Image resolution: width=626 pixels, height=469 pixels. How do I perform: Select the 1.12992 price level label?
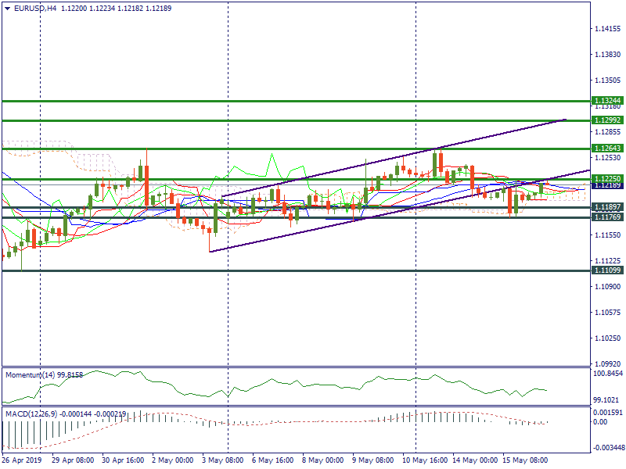(x=607, y=120)
